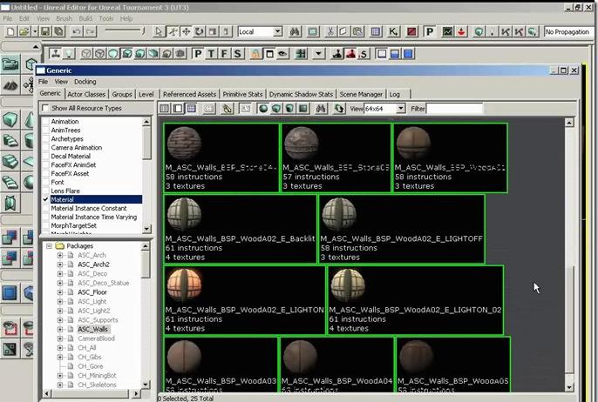Open the View size 64x64 dropdown
This screenshot has width=598, height=402.
tap(400, 109)
